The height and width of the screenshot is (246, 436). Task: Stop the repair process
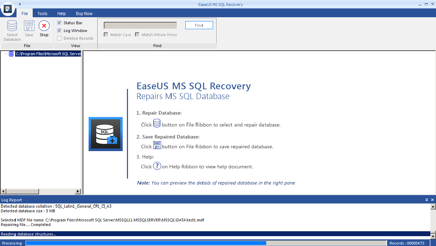tap(44, 29)
